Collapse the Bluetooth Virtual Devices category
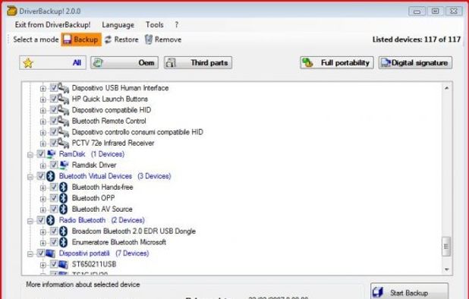Image resolution: width=469 pixels, height=299 pixels. click(x=30, y=177)
